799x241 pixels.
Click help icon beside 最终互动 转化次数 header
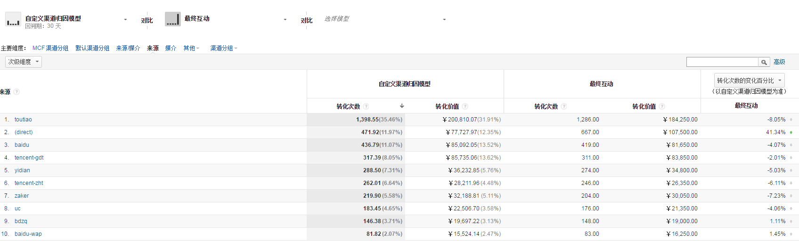[564, 106]
